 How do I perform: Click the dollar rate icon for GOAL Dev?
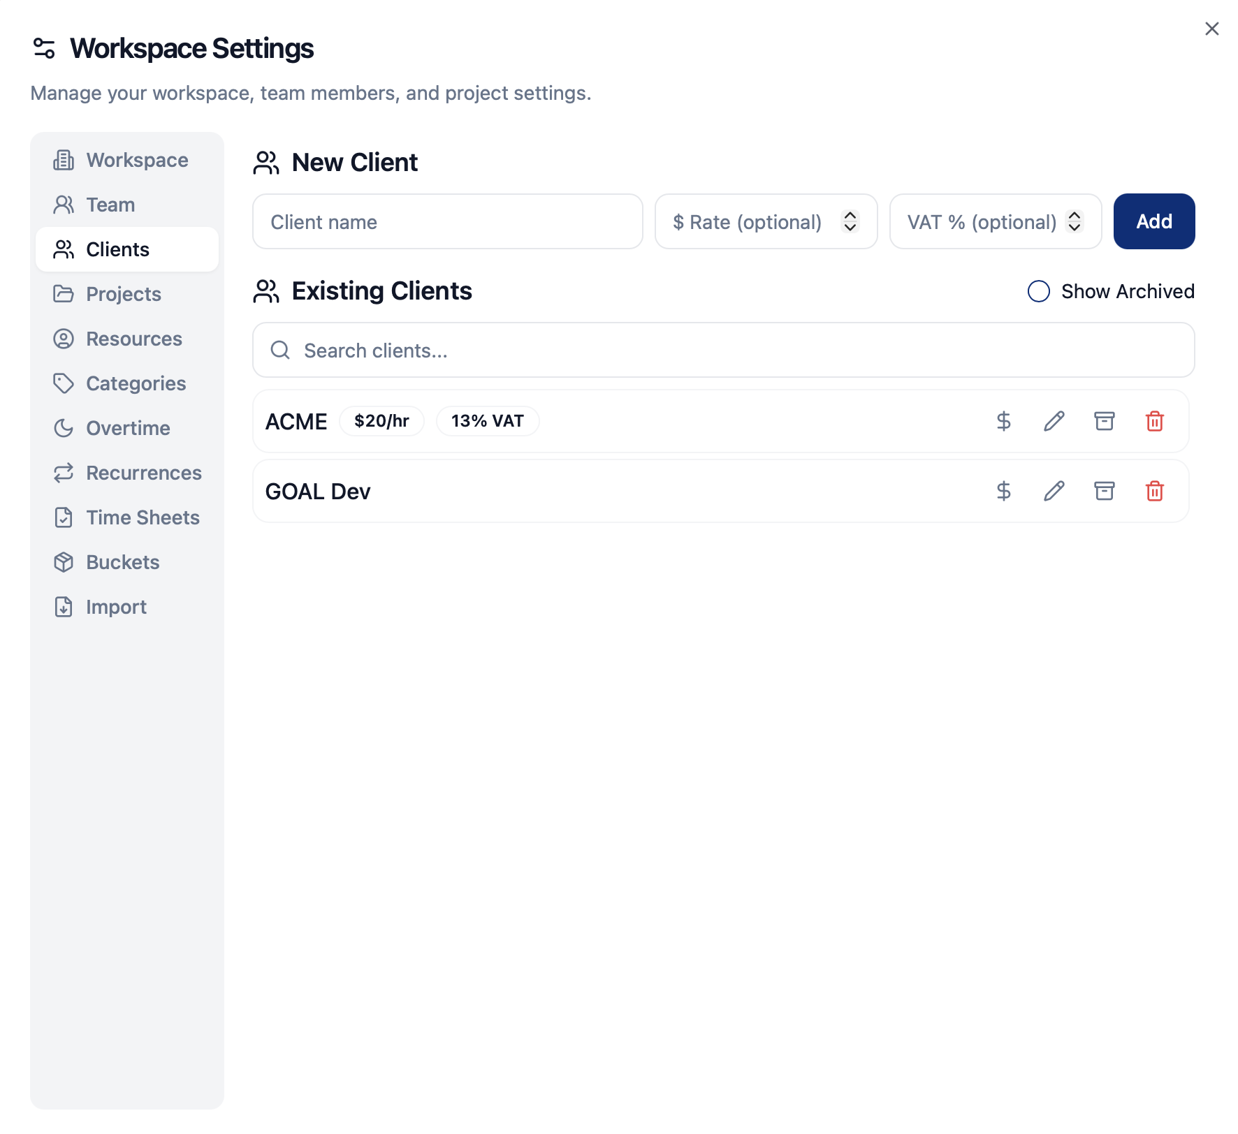coord(1003,491)
